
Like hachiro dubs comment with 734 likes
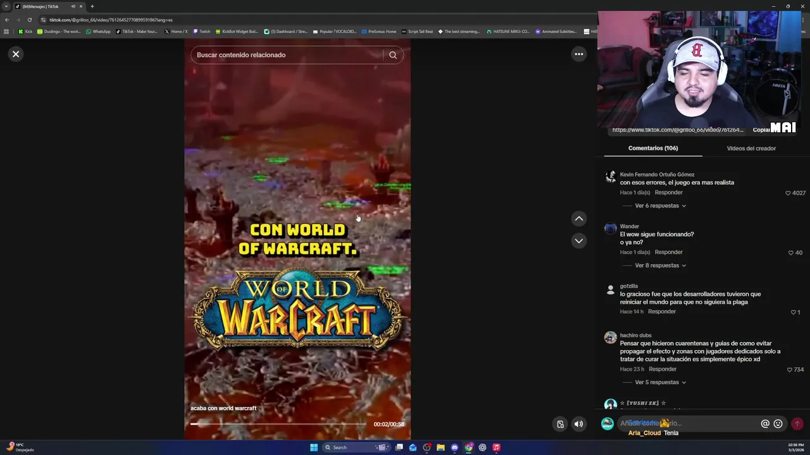pos(789,370)
